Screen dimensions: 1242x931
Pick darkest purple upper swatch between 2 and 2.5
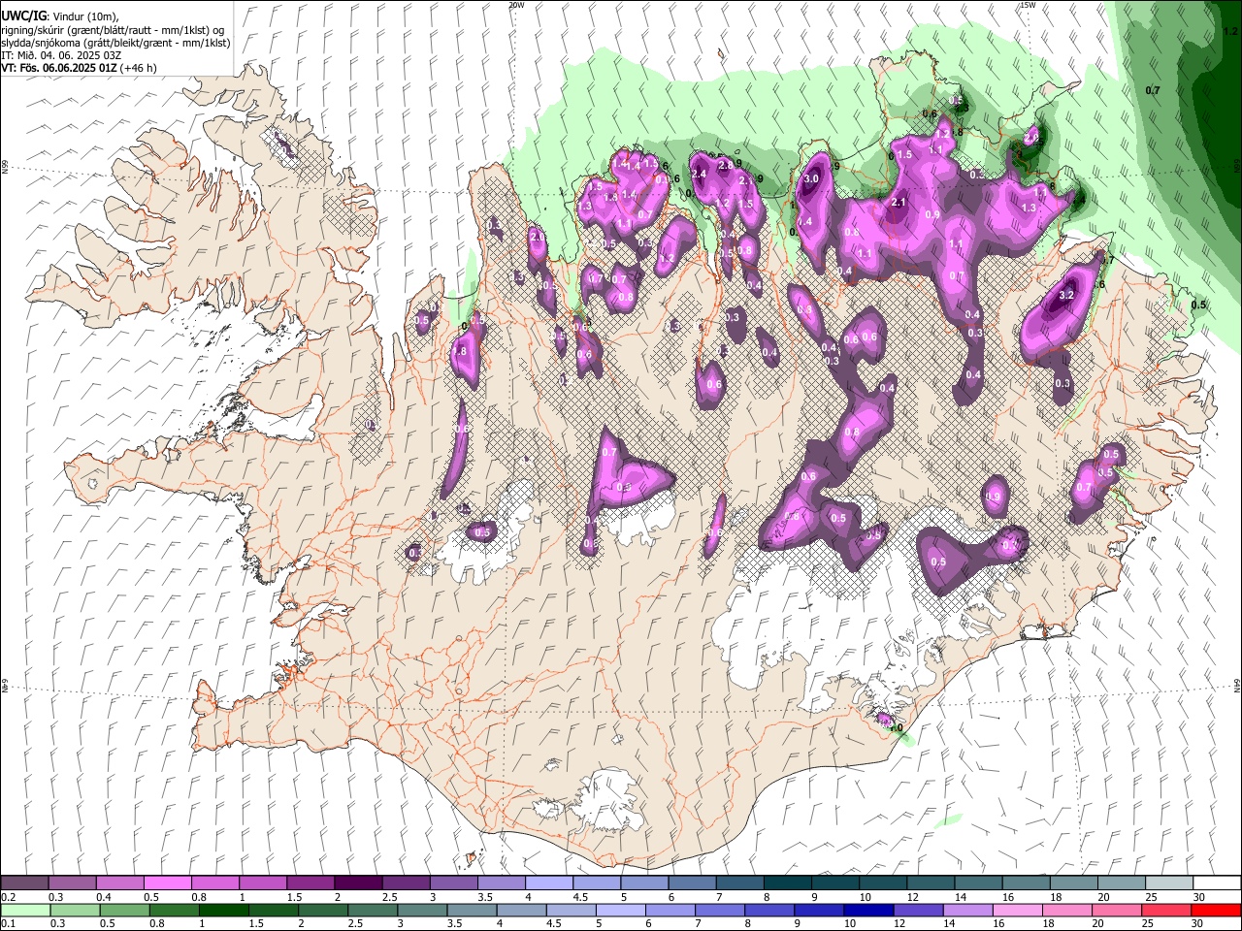click(x=357, y=883)
